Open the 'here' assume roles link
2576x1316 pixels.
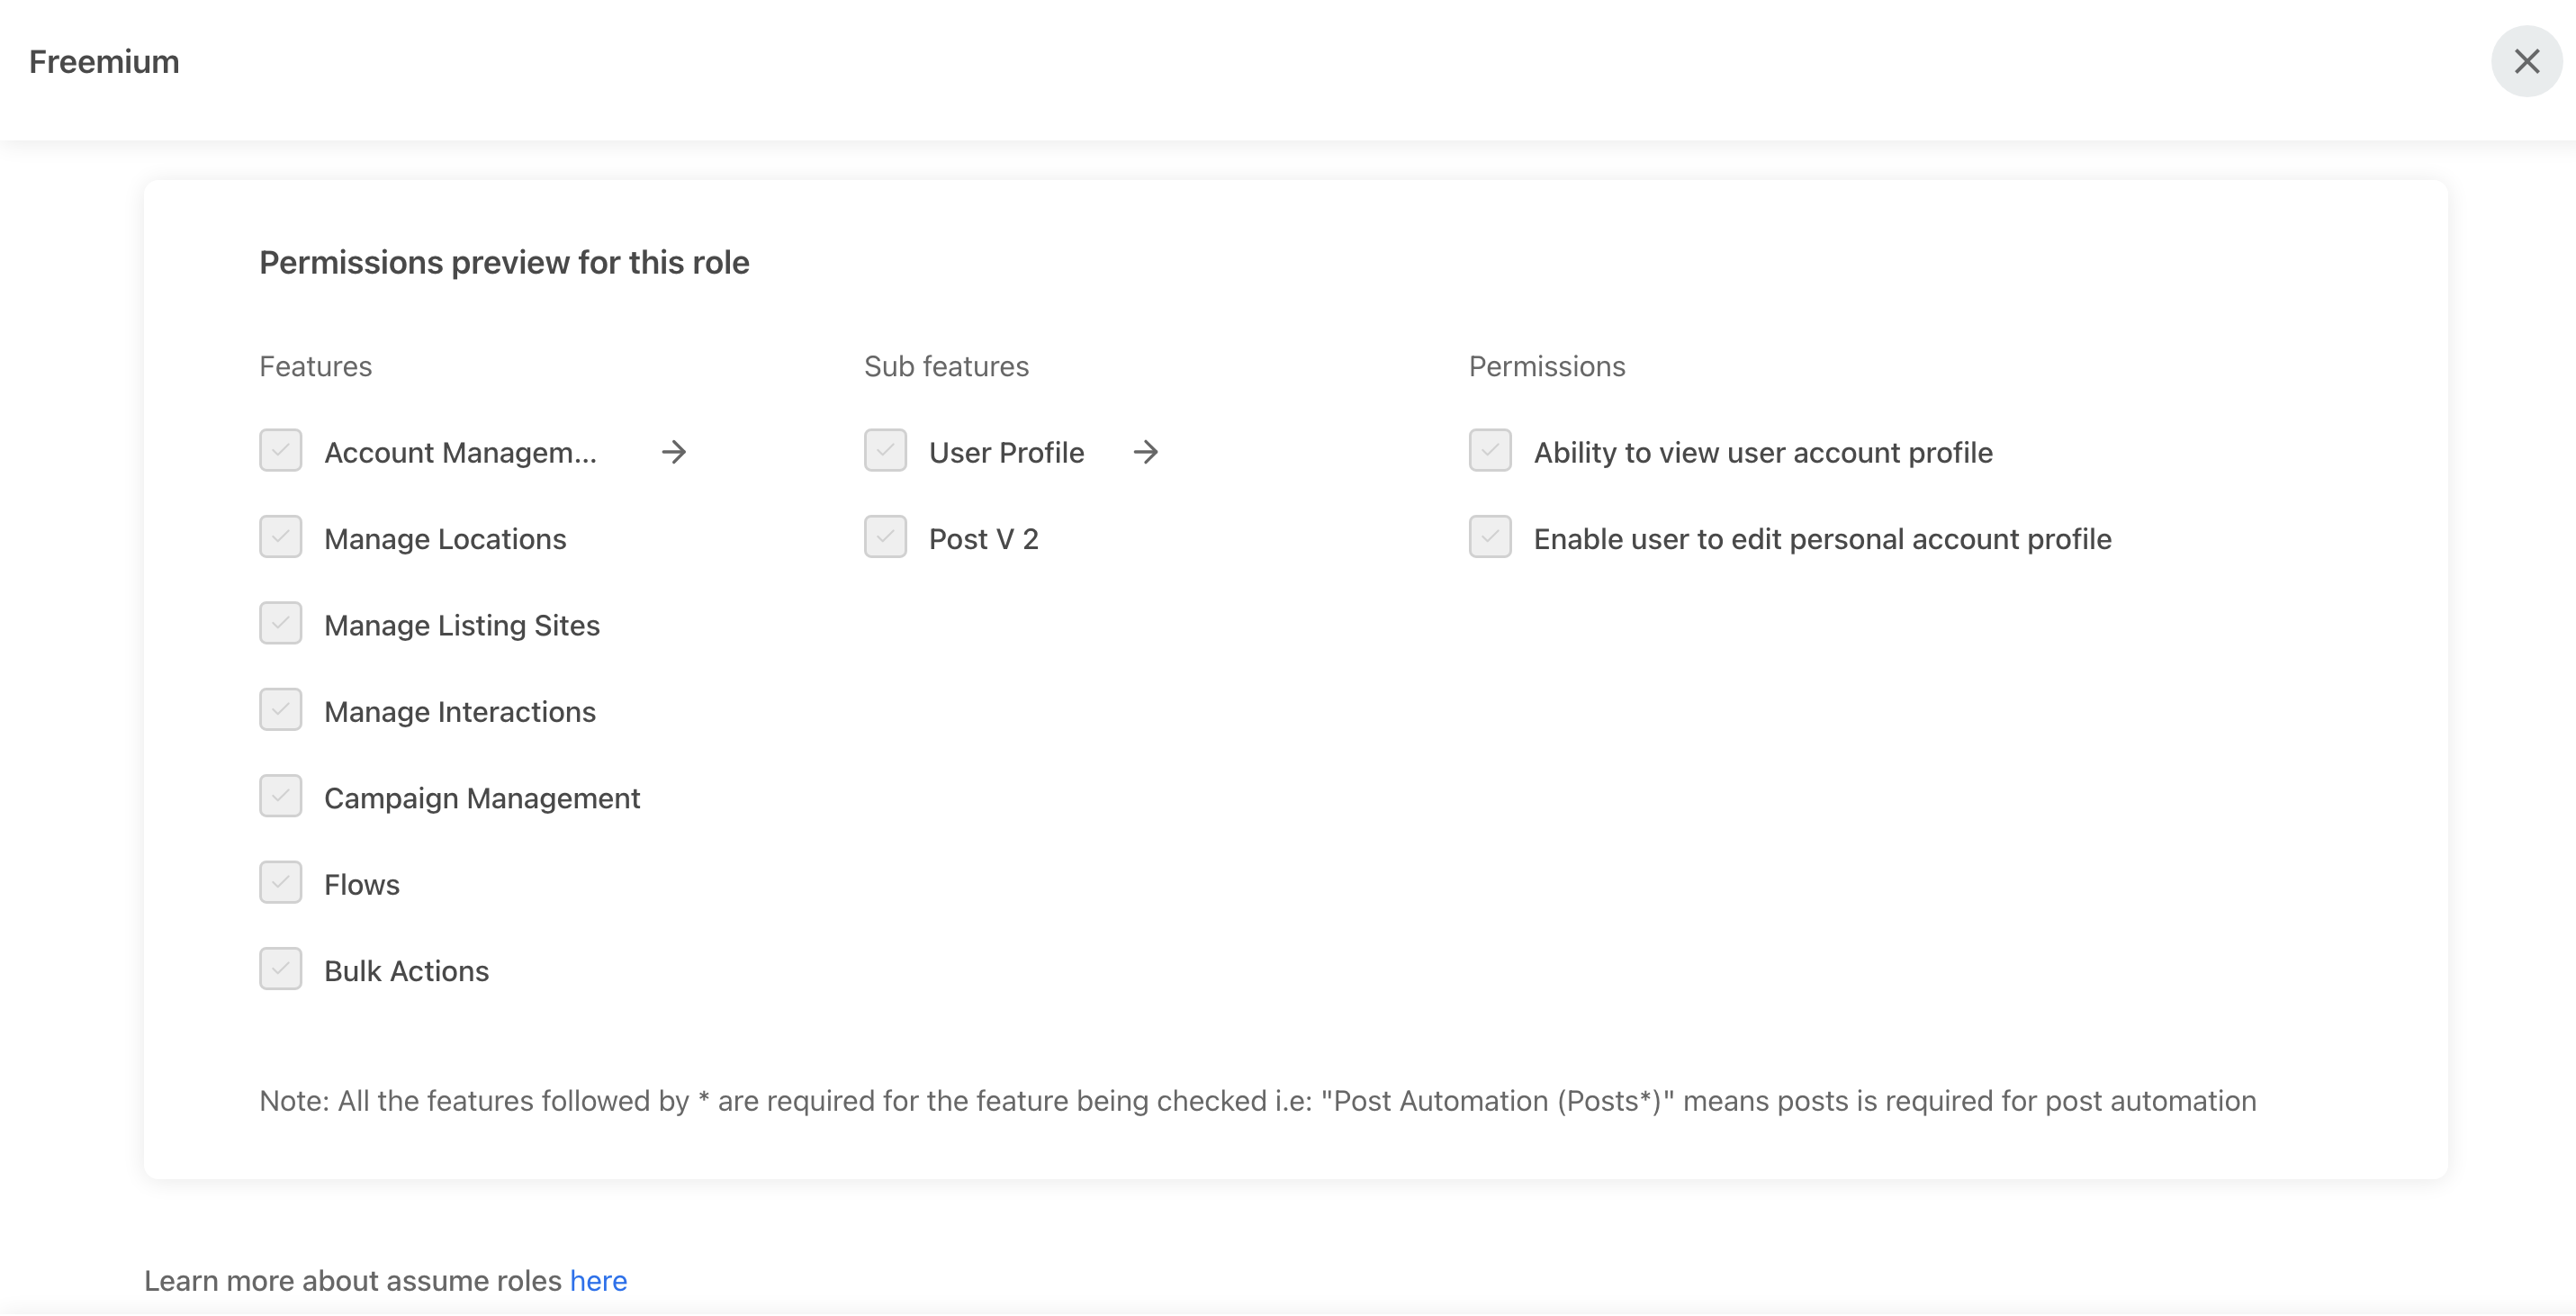tap(598, 1281)
